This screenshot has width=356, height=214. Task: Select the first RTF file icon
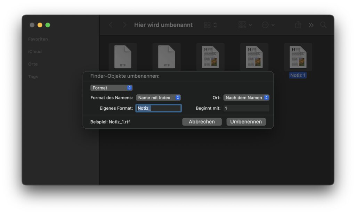123,57
